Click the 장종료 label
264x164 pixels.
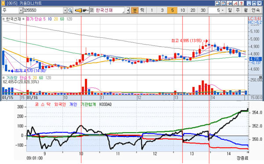(242, 158)
